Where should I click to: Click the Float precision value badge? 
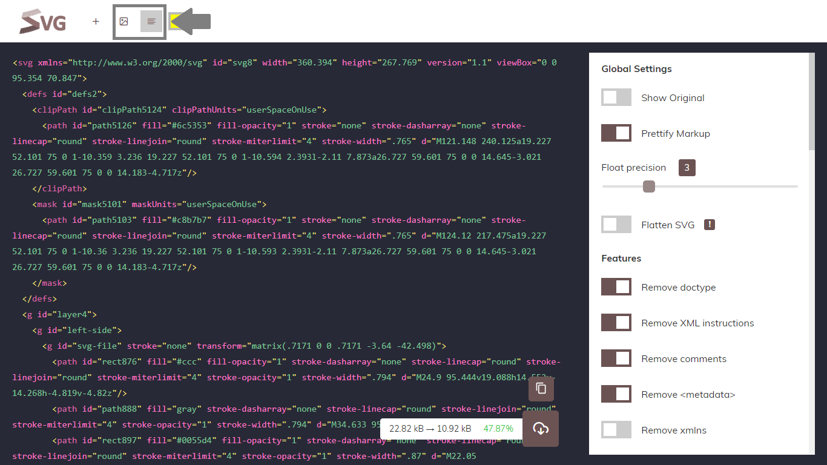pyautogui.click(x=687, y=167)
